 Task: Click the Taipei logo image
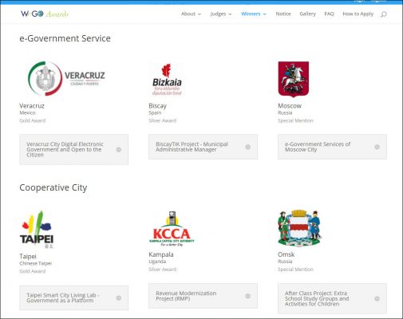[x=37, y=230]
